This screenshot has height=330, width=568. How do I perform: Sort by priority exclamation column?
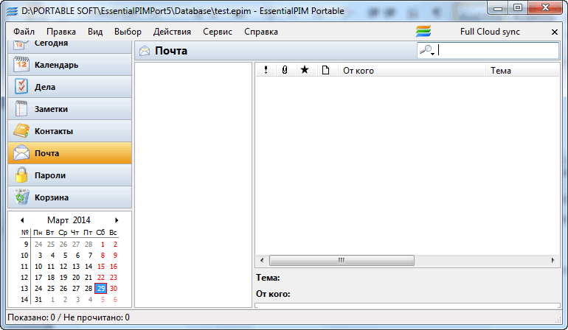tap(266, 71)
